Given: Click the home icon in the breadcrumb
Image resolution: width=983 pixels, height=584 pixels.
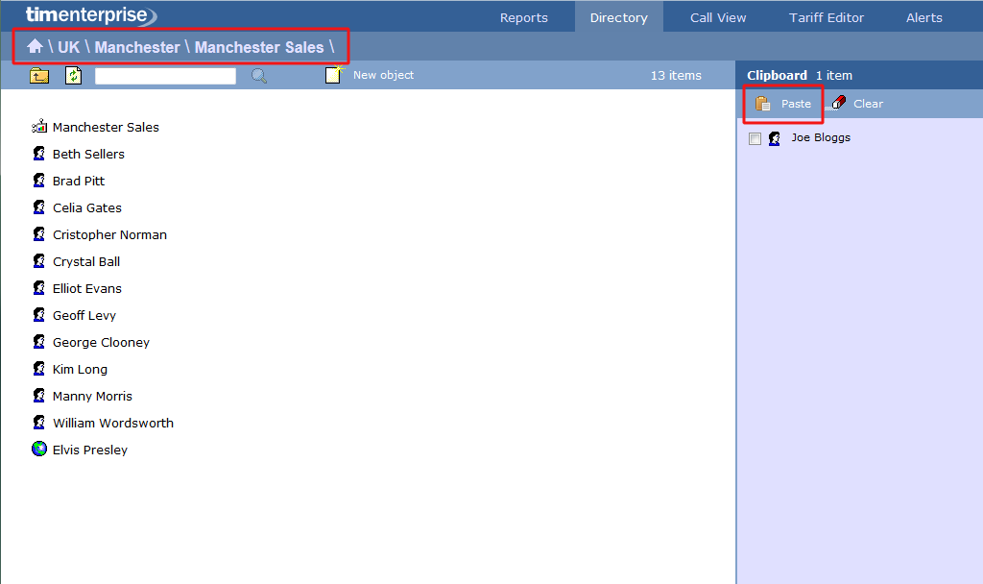Looking at the screenshot, I should (x=36, y=46).
